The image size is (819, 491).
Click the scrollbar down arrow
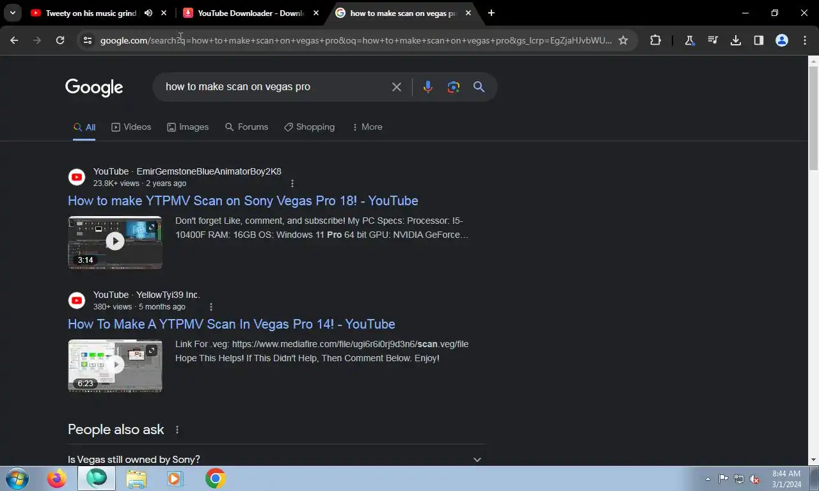[813, 460]
